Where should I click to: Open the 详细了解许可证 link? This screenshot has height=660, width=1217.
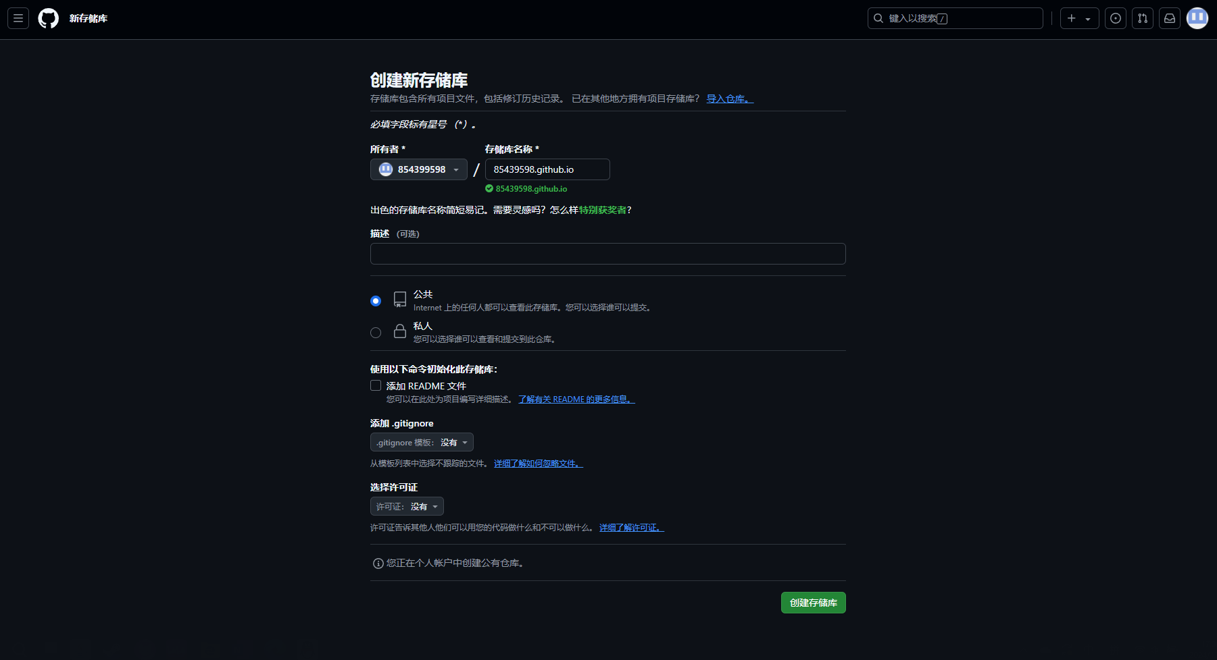pos(631,528)
